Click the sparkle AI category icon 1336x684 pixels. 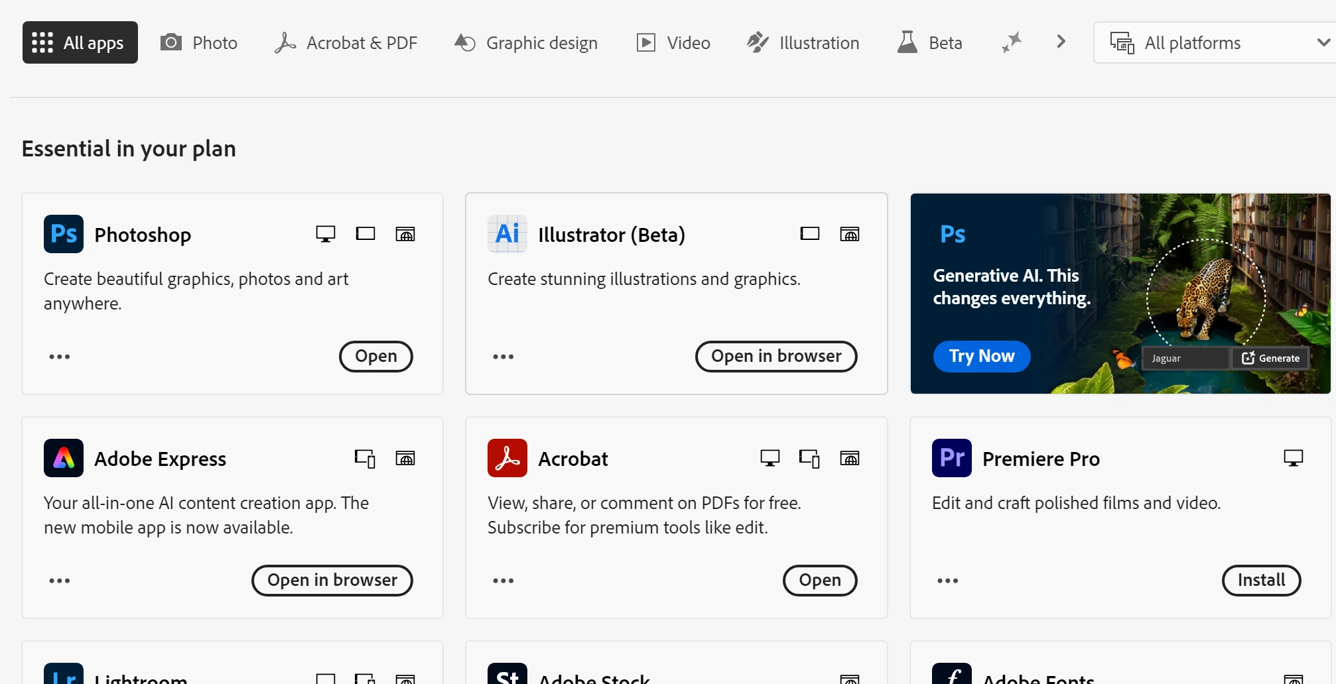pyautogui.click(x=1012, y=42)
